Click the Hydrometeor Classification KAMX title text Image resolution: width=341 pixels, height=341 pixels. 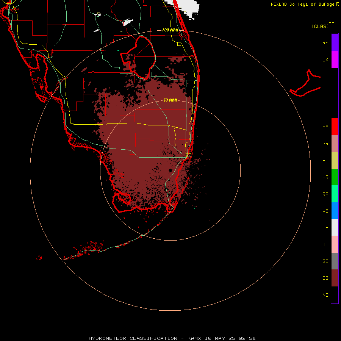point(172,338)
